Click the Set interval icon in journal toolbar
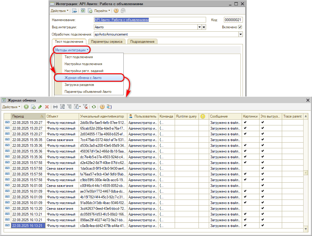 coord(55,107)
